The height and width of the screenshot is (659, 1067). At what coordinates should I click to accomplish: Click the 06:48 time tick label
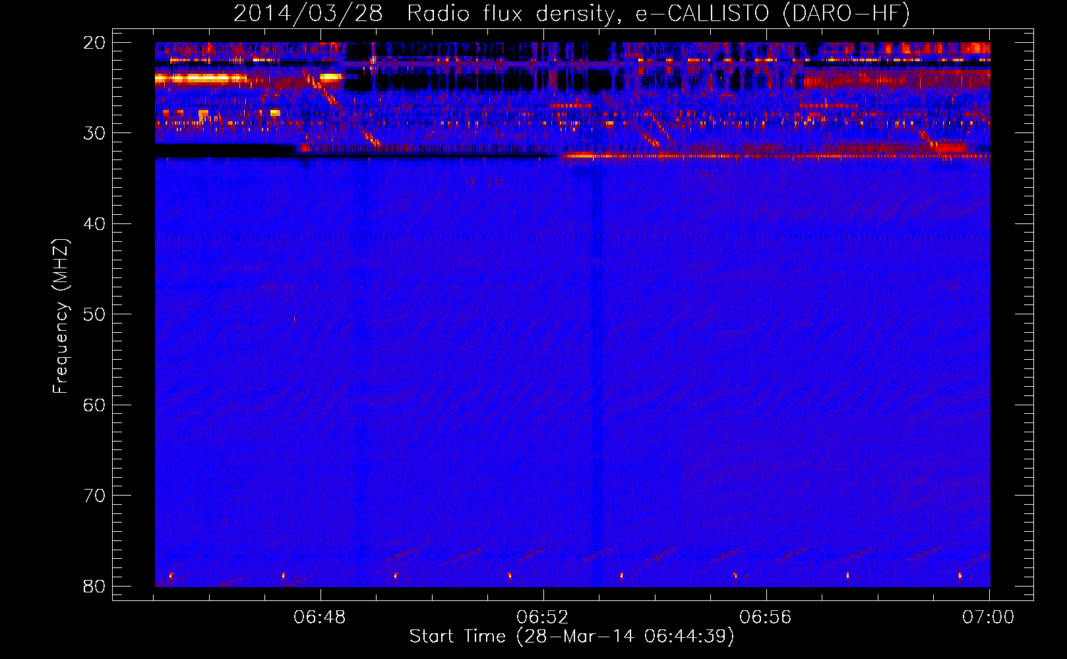[320, 617]
